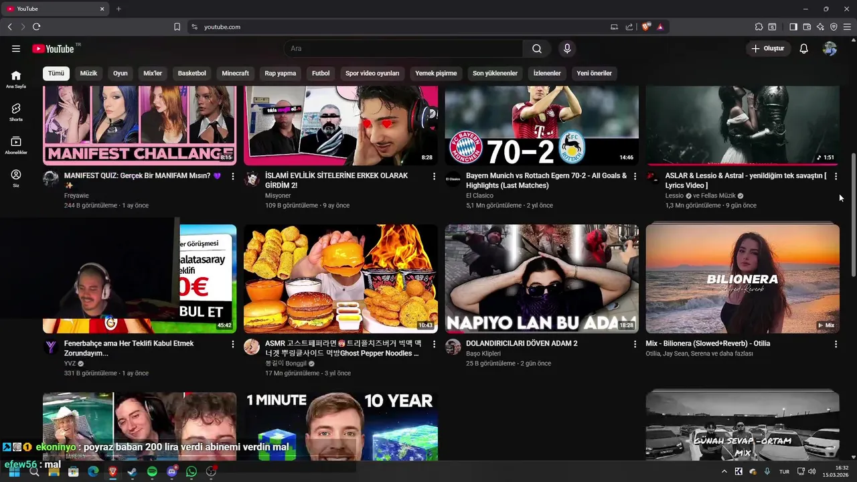Bookmark this page icon
The image size is (857, 482).
[177, 27]
